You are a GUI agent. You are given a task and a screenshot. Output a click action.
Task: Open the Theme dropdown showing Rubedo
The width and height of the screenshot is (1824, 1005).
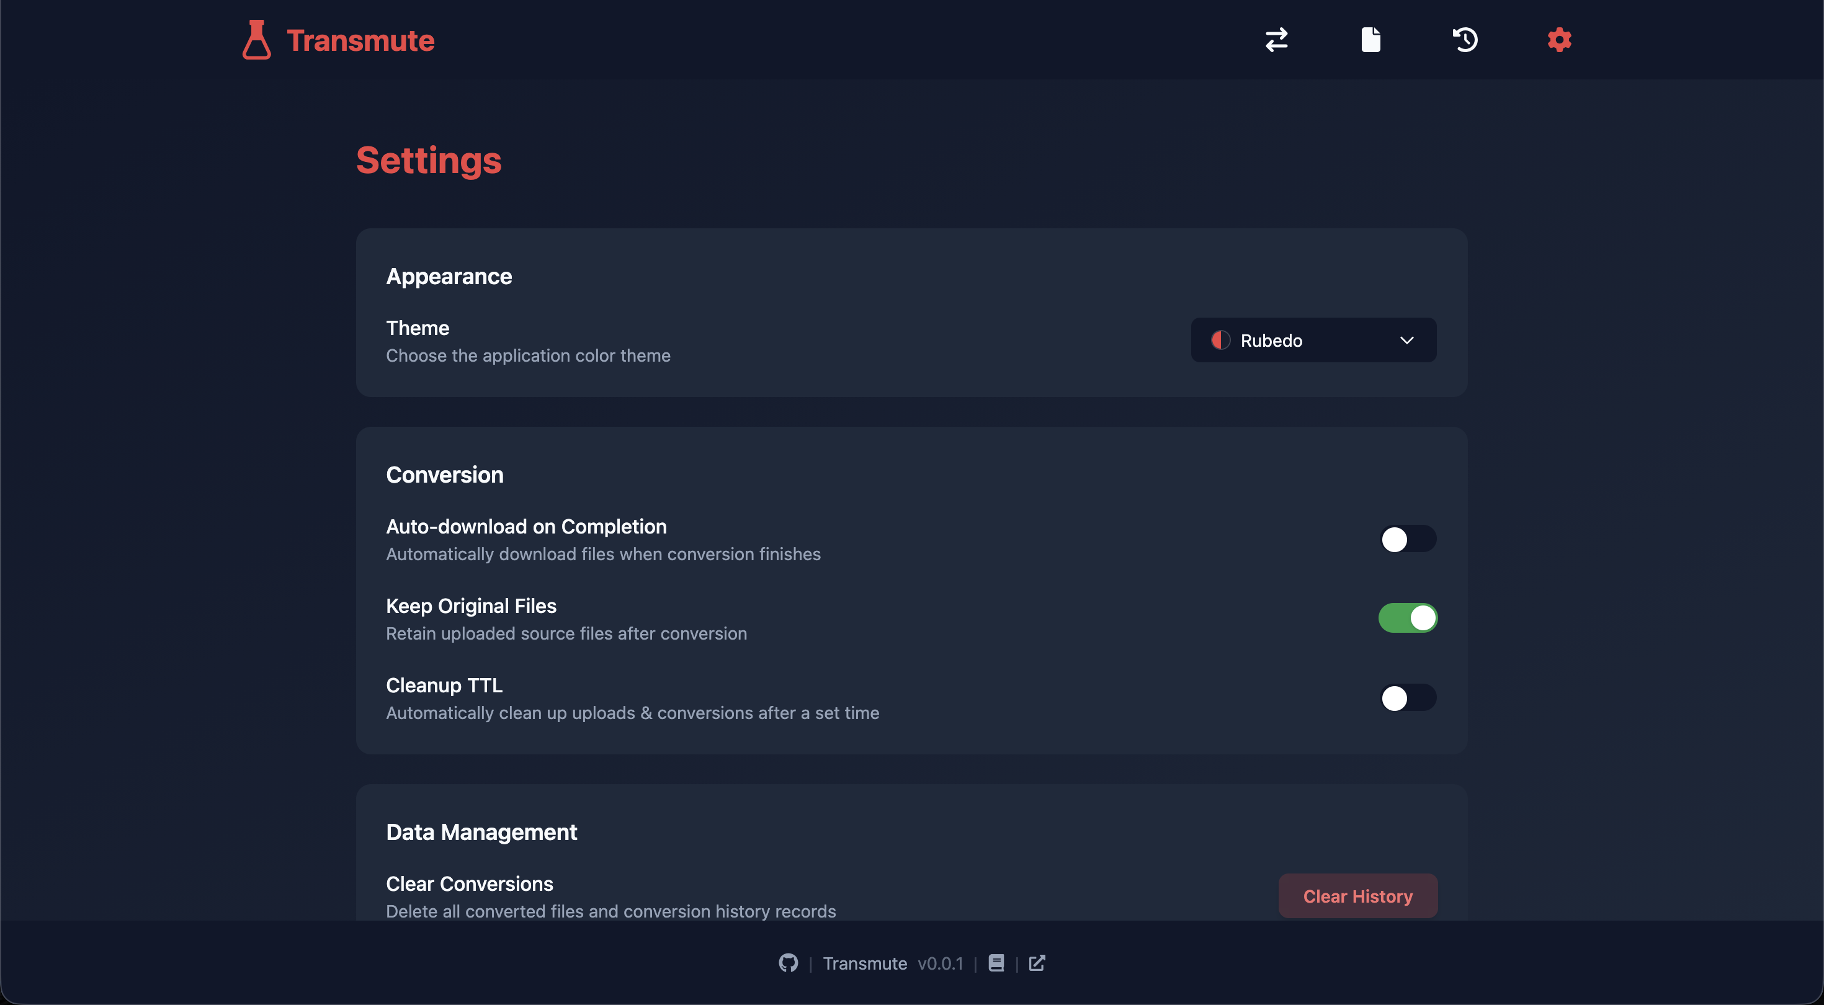click(1313, 340)
